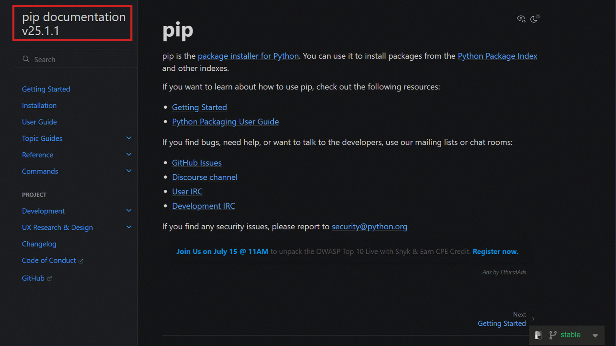Open the Changelog sidebar item
This screenshot has width=616, height=346.
click(x=39, y=244)
